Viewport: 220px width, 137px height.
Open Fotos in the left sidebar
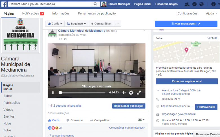pyautogui.click(x=7, y=130)
